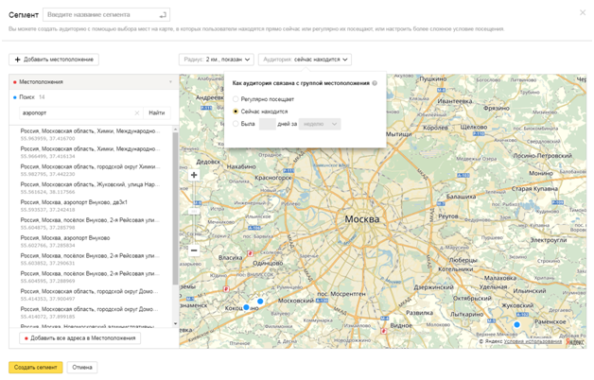Open the неделю period dropdown
Viewport: 594px width, 380px height.
[x=320, y=124]
